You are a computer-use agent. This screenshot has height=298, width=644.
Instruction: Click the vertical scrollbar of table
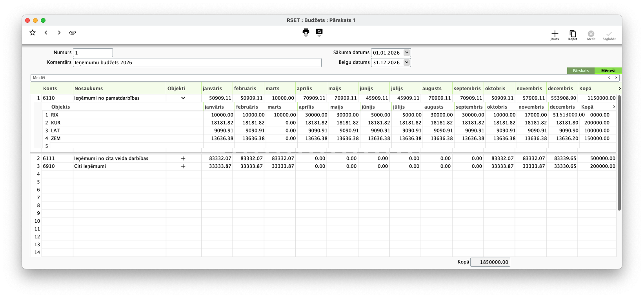tap(619, 153)
